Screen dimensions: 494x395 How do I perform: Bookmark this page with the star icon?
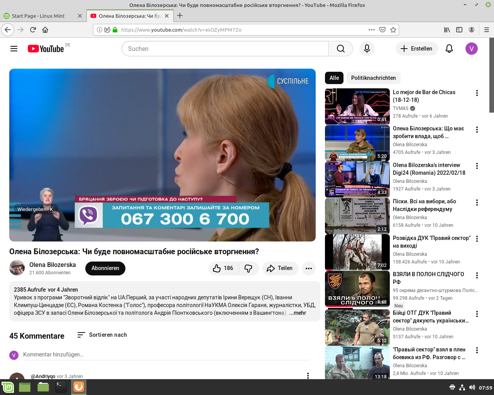(x=393, y=30)
